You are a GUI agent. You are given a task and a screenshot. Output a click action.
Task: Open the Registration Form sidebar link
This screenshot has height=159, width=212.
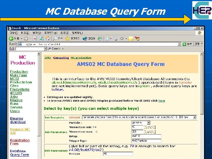pyautogui.click(x=20, y=142)
